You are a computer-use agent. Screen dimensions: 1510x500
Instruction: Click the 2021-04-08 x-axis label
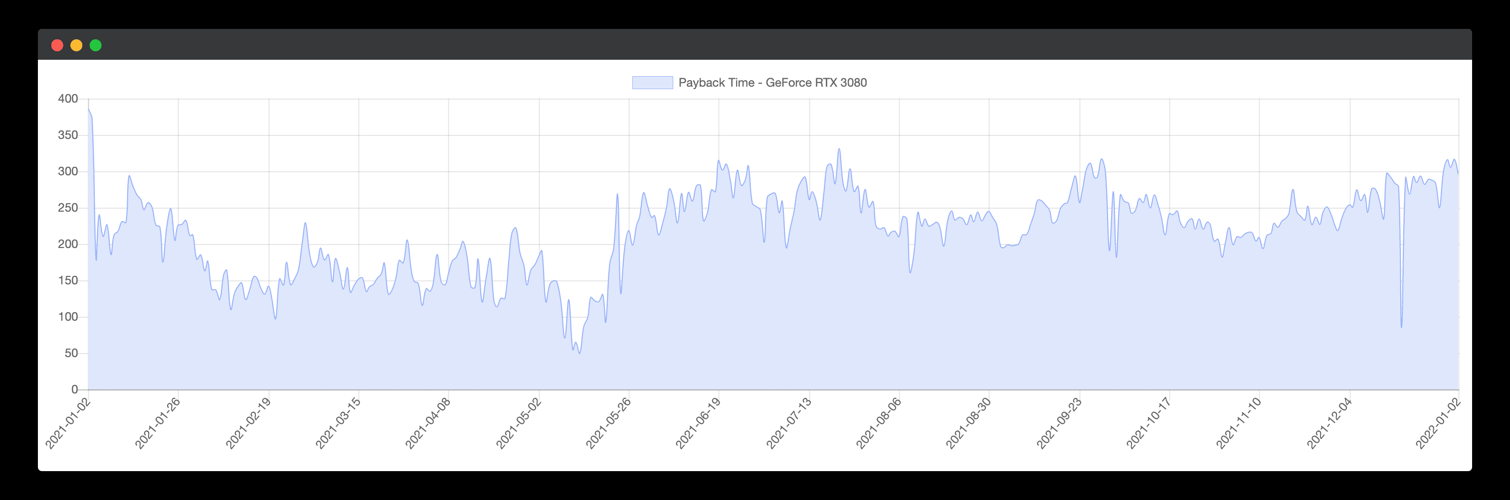click(x=428, y=423)
